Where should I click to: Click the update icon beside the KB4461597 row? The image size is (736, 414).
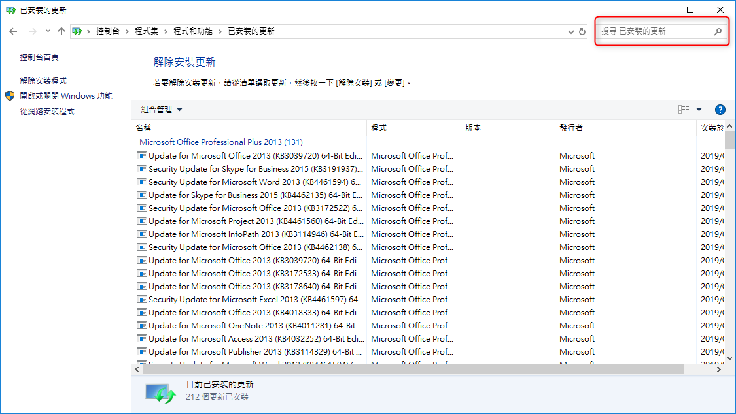point(142,299)
